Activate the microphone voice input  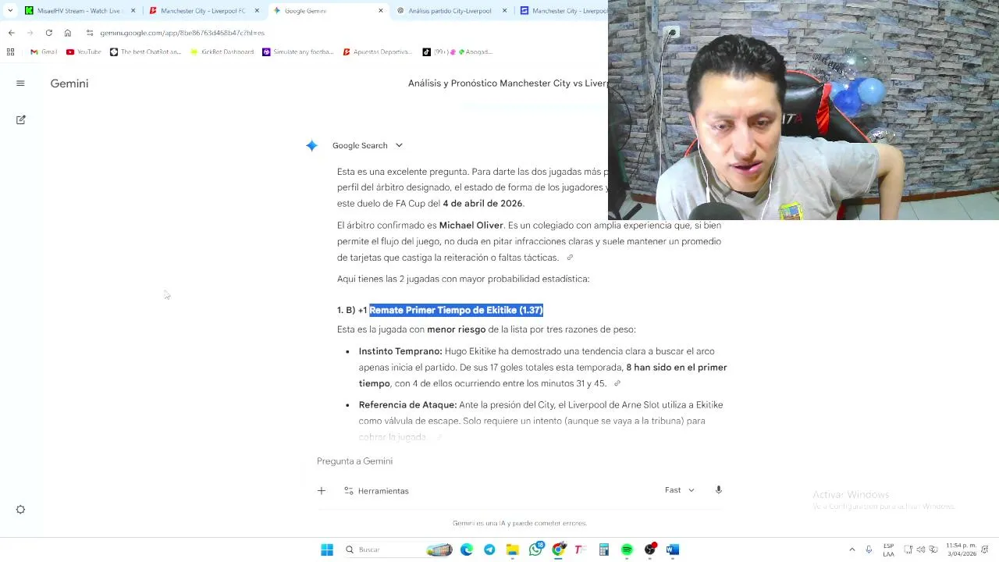tap(718, 490)
